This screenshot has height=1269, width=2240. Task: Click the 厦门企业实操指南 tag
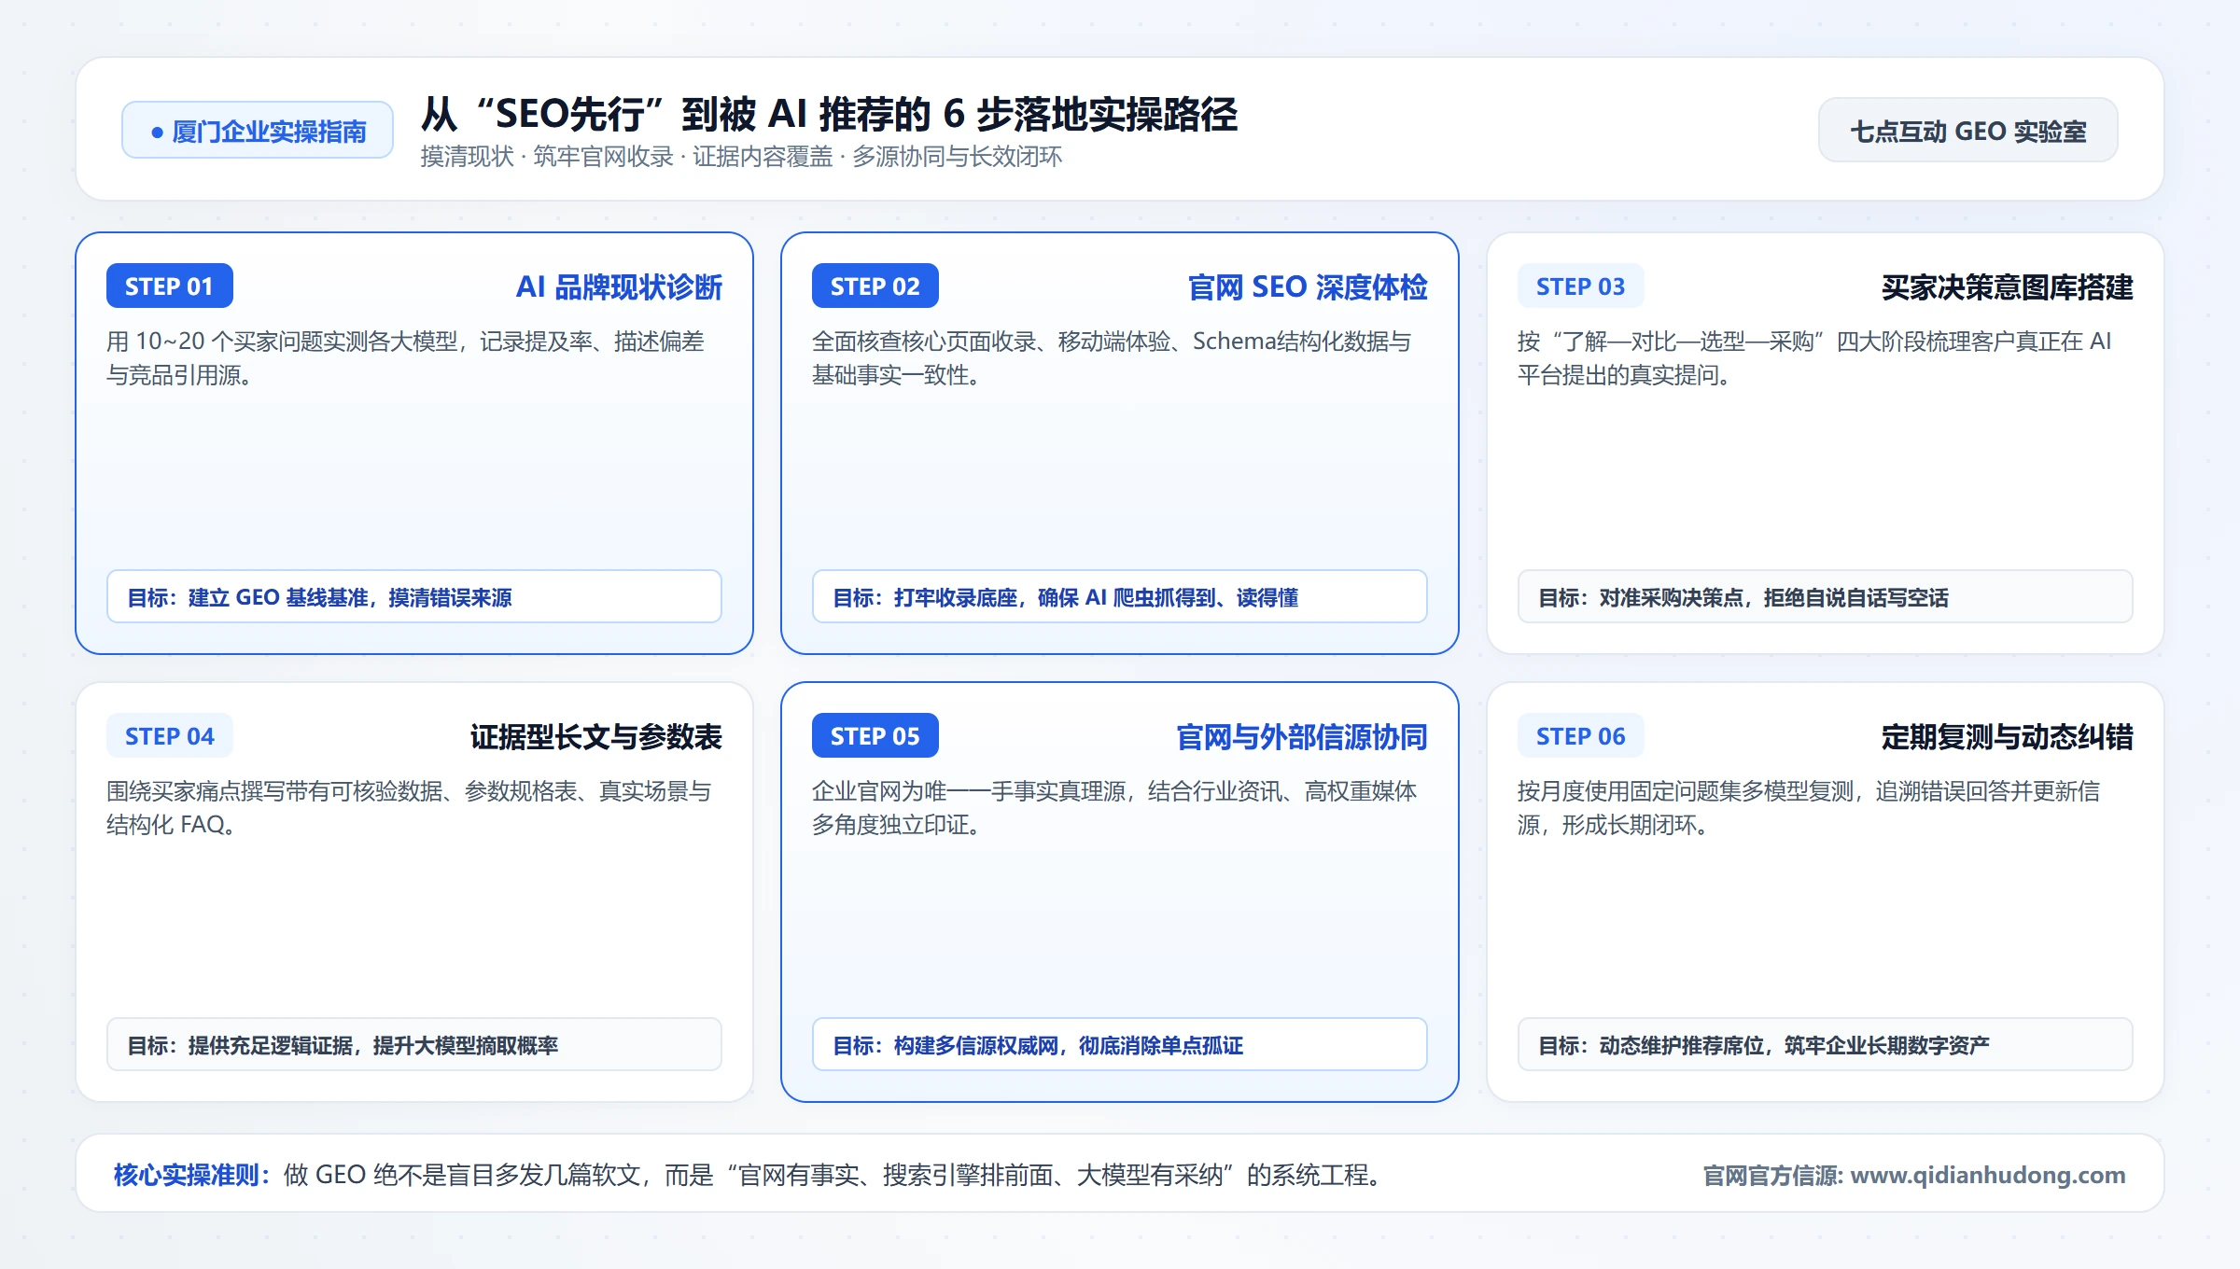point(258,131)
